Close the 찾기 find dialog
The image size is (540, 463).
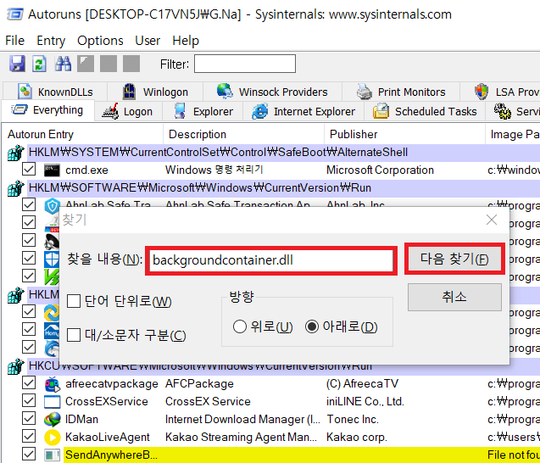click(x=492, y=220)
